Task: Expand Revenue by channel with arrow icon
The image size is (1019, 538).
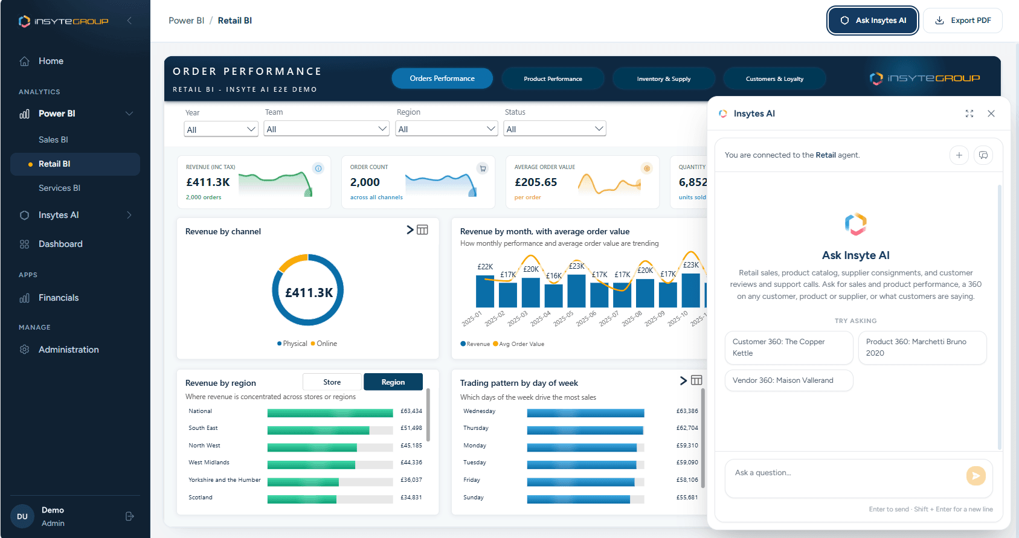Action: click(x=410, y=229)
